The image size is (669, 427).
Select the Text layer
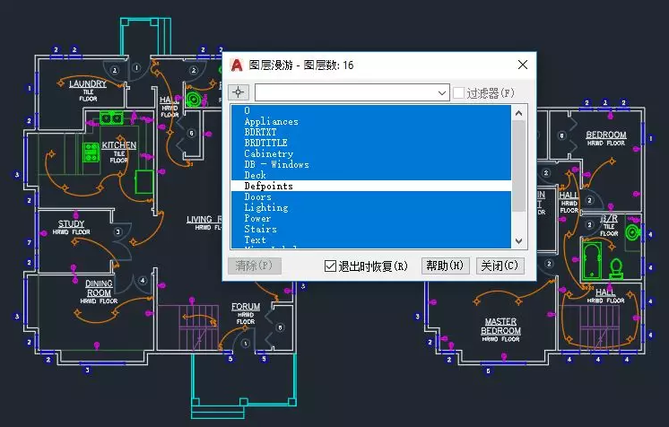coord(370,240)
